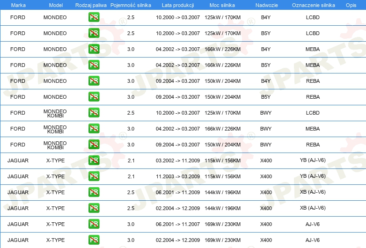Click fuel icon in Mondeo B5Y REBA row
366x248 pixels.
click(x=94, y=96)
